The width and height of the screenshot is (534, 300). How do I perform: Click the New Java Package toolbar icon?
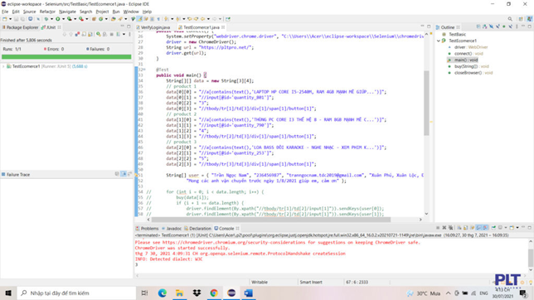pos(94,19)
